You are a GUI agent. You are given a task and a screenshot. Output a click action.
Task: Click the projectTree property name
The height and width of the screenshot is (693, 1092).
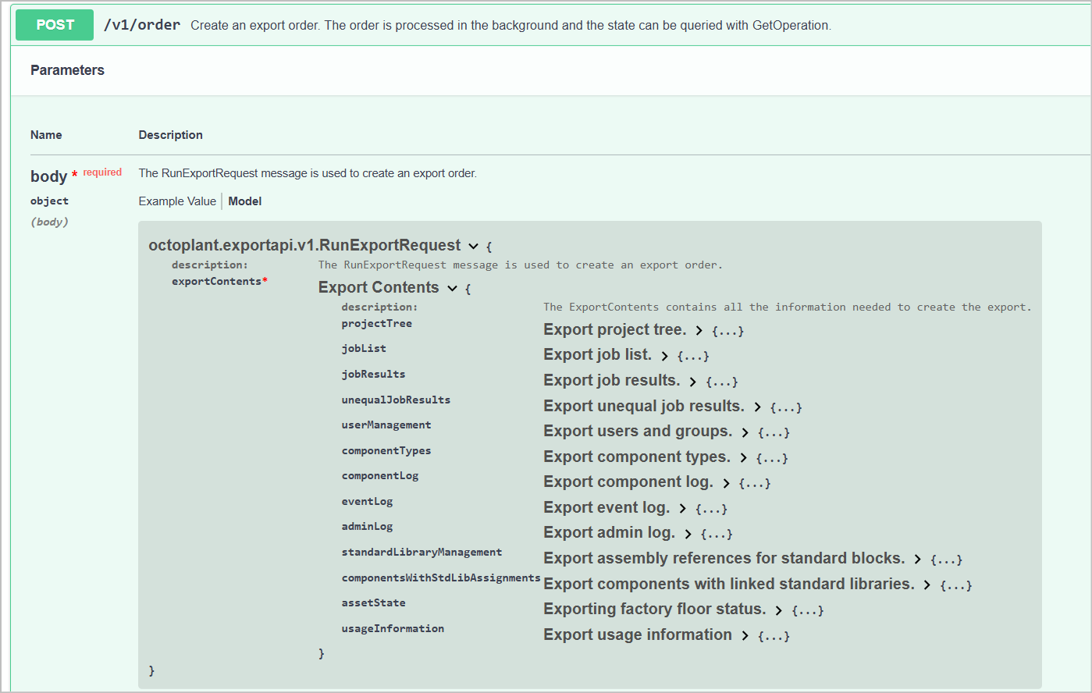tap(377, 323)
